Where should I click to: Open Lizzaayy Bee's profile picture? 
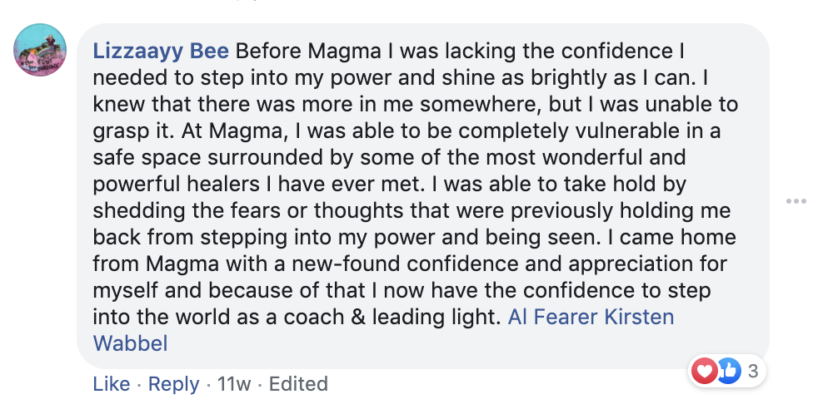click(39, 51)
